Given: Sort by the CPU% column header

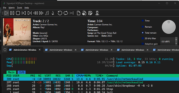Looking at the screenshot, I should 79,76.
